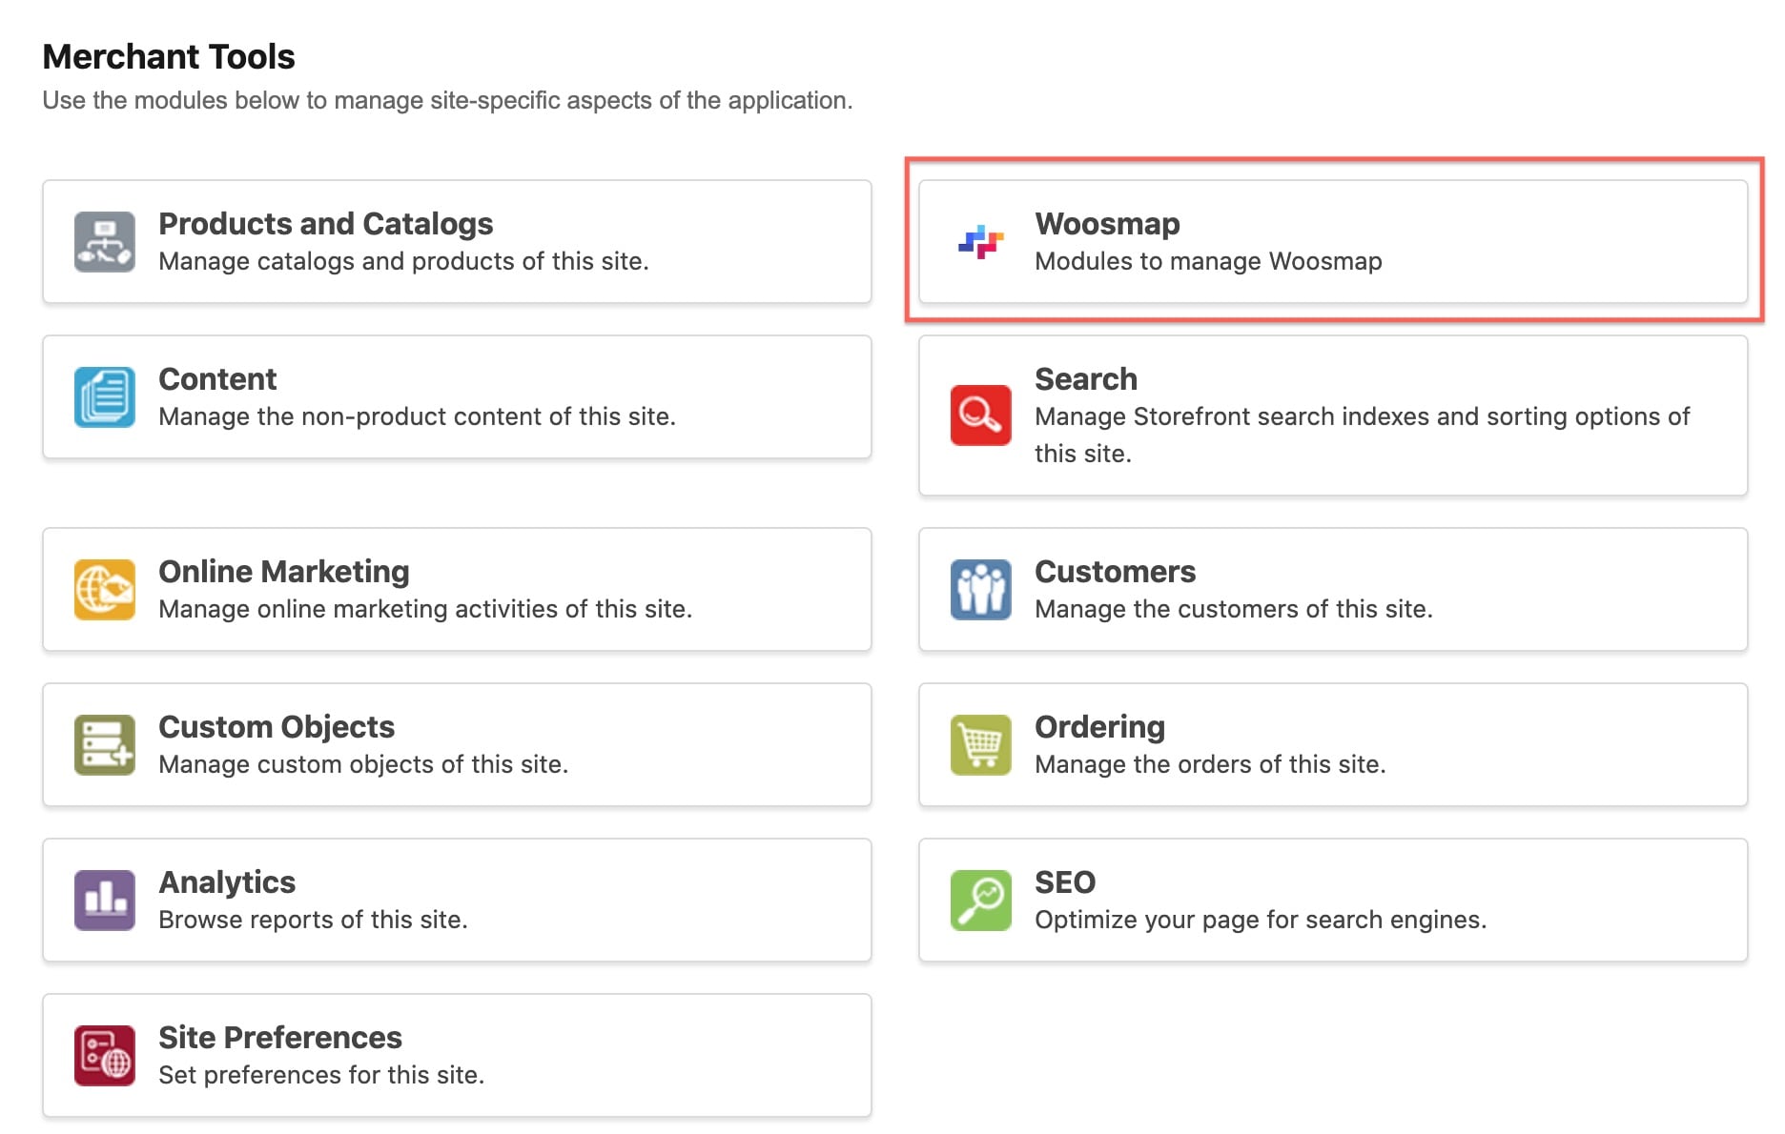Select the SEO module heading

(1065, 881)
